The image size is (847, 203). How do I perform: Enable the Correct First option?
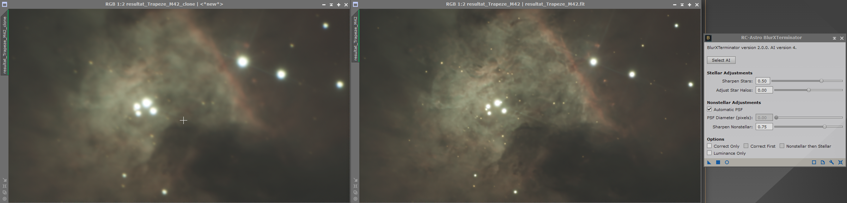pos(746,146)
